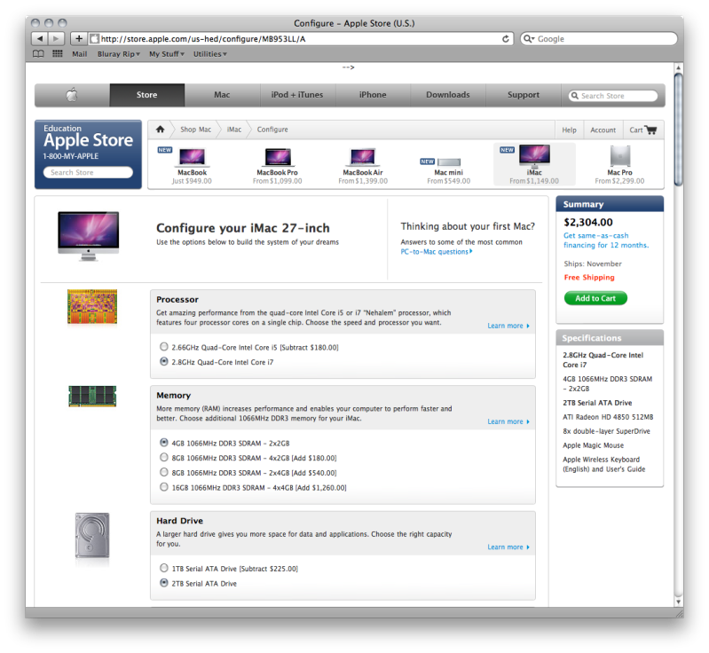Click magnifier icon in Search Store nav field
709x653 pixels.
[x=575, y=96]
